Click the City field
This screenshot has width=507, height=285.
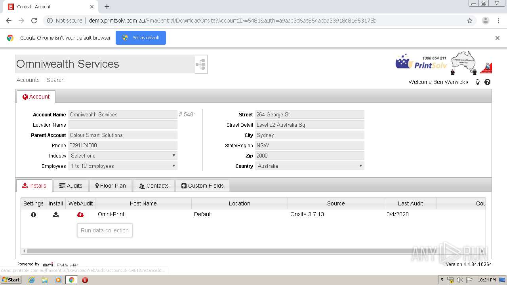coord(310,135)
